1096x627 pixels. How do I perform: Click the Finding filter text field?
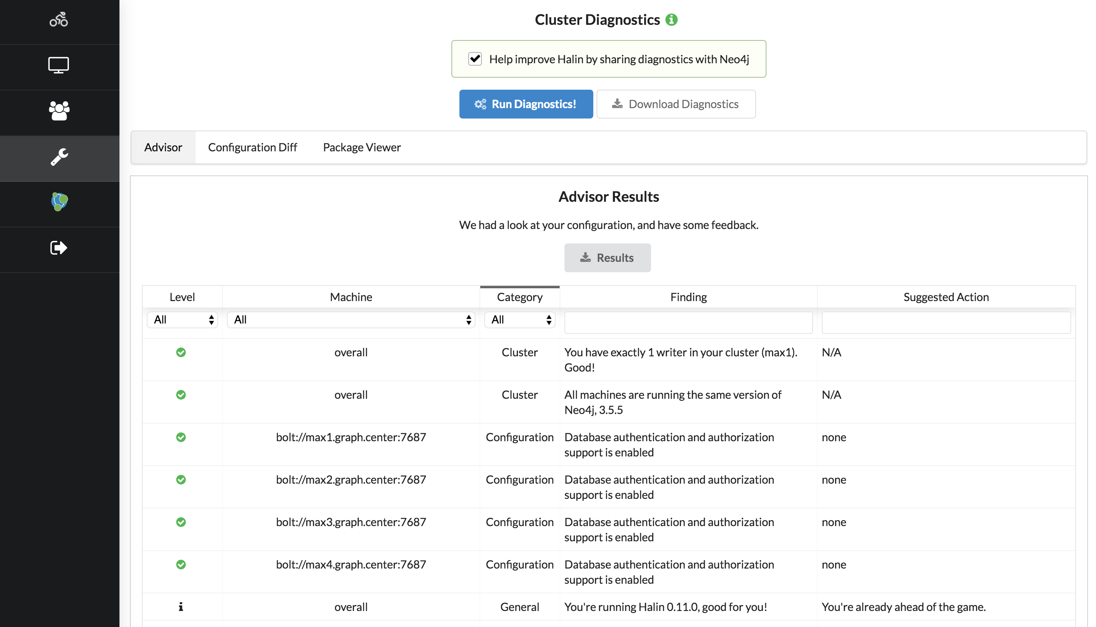click(688, 323)
